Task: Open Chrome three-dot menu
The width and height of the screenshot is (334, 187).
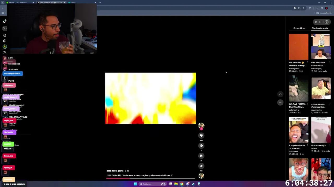Action: pos(331,8)
